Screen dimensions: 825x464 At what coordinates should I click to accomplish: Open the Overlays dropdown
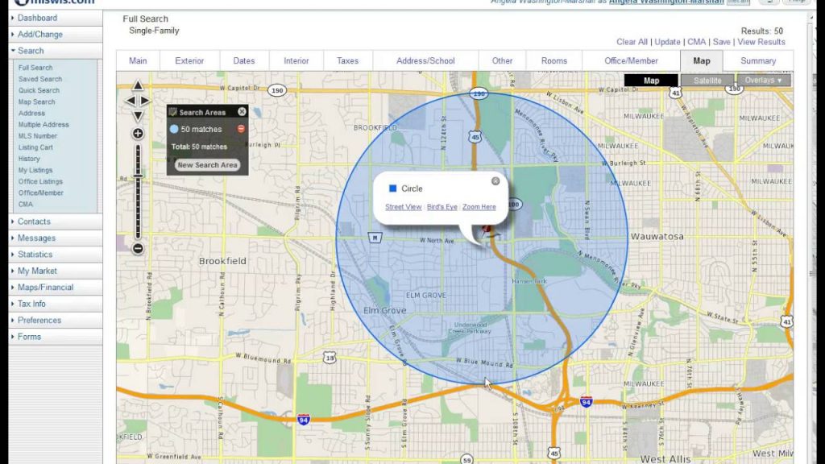pyautogui.click(x=763, y=81)
